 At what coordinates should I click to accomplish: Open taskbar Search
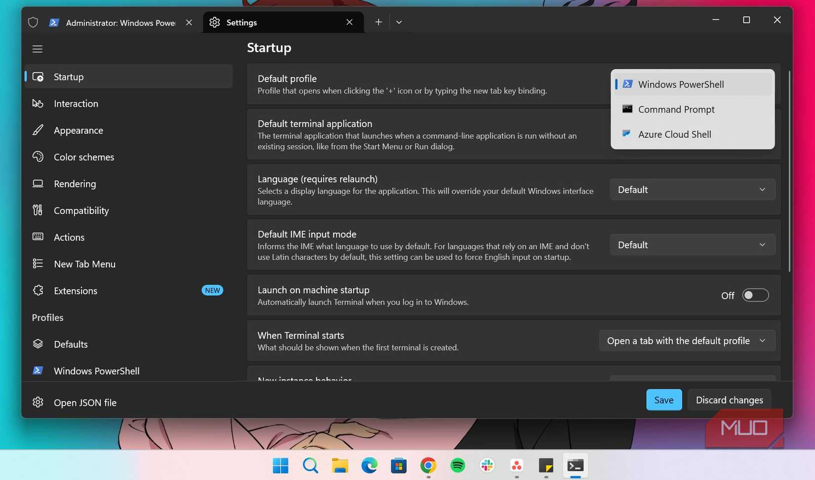pos(310,465)
